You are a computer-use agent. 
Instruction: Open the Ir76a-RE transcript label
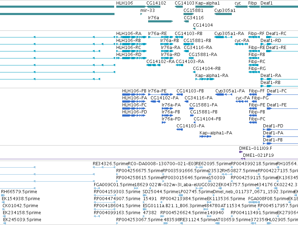click(x=157, y=34)
